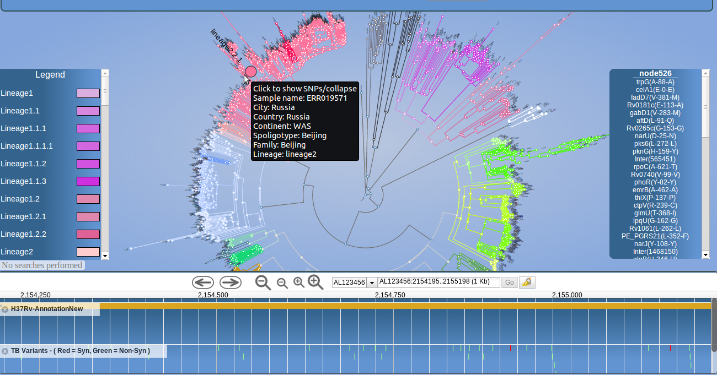Click the small zoom out magnifier

282,283
